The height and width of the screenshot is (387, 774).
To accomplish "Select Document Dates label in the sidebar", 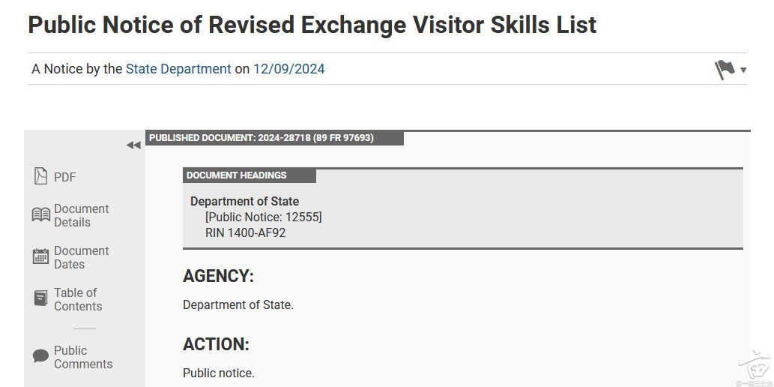I will tap(81, 257).
